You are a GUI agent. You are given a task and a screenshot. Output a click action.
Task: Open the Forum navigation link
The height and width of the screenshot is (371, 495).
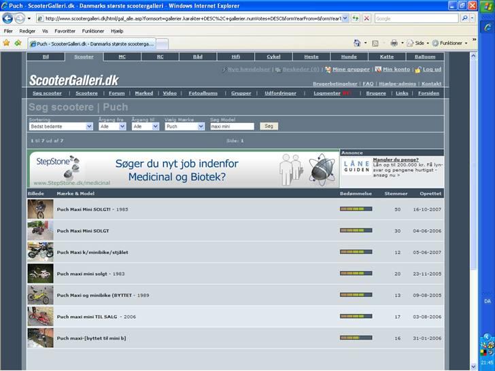117,93
